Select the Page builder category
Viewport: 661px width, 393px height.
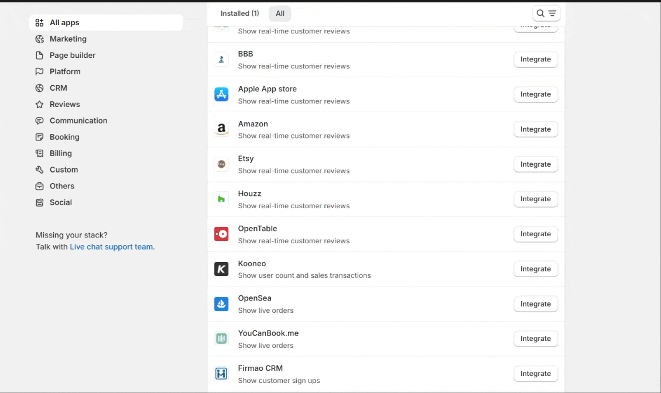pyautogui.click(x=72, y=56)
